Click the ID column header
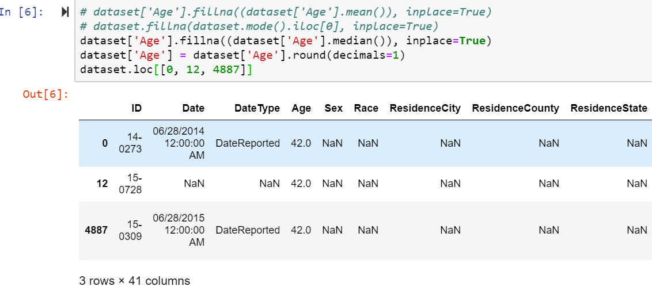Image resolution: width=652 pixels, height=290 pixels. tap(137, 108)
